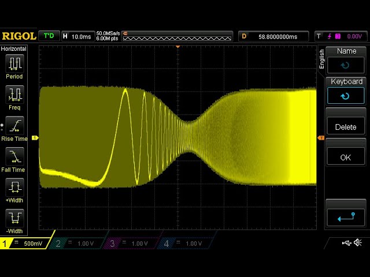
Task: Click the H 10.0ms timebase field
Action: coord(77,36)
